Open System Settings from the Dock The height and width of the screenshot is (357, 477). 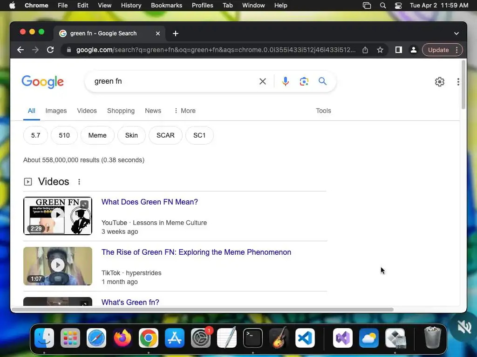(201, 338)
